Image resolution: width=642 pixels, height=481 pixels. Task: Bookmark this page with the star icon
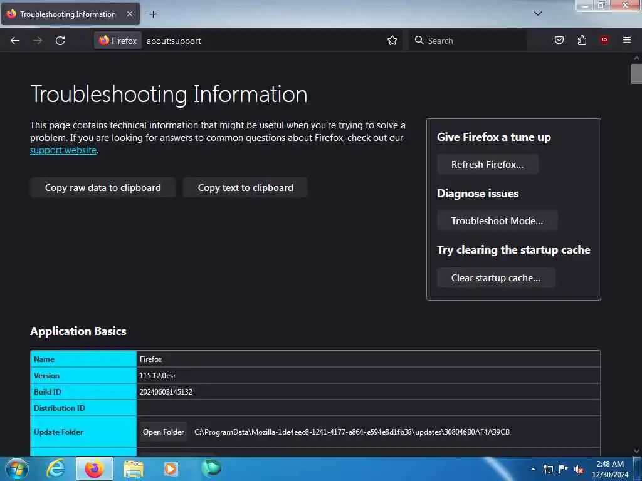tap(392, 40)
